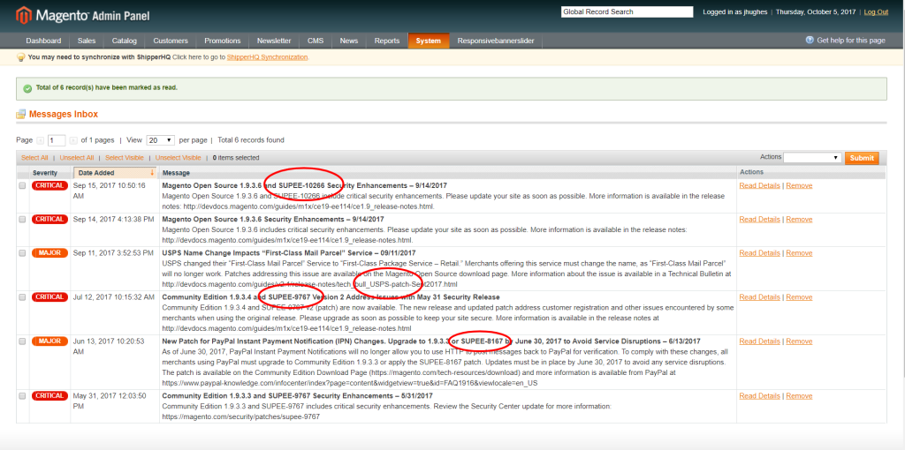This screenshot has height=450, width=905.
Task: Read Details for SUPEE-10266 message
Action: (x=759, y=185)
